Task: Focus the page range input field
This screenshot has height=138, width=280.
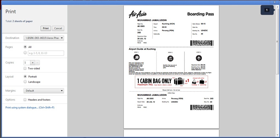Action: tap(46, 53)
